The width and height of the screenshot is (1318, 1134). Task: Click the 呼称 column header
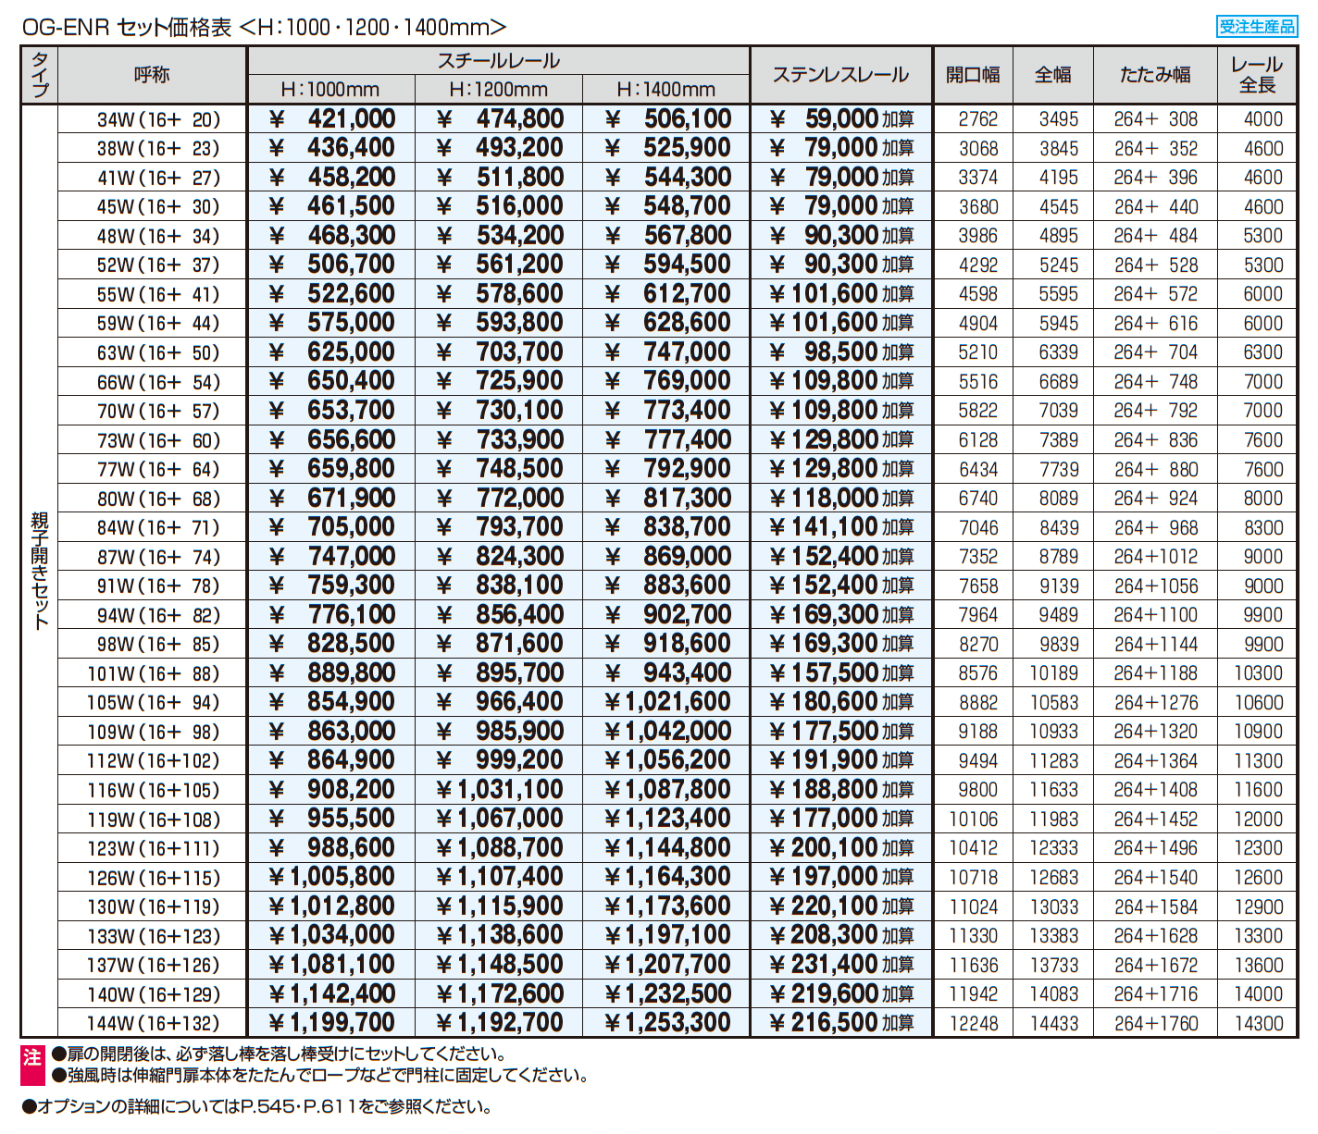152,75
